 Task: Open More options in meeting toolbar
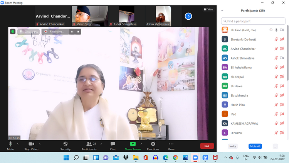click(x=171, y=146)
